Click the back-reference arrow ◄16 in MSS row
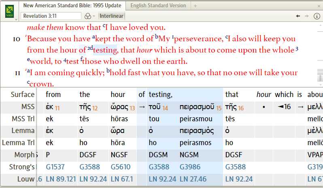The image size is (323, 188). 284,107
